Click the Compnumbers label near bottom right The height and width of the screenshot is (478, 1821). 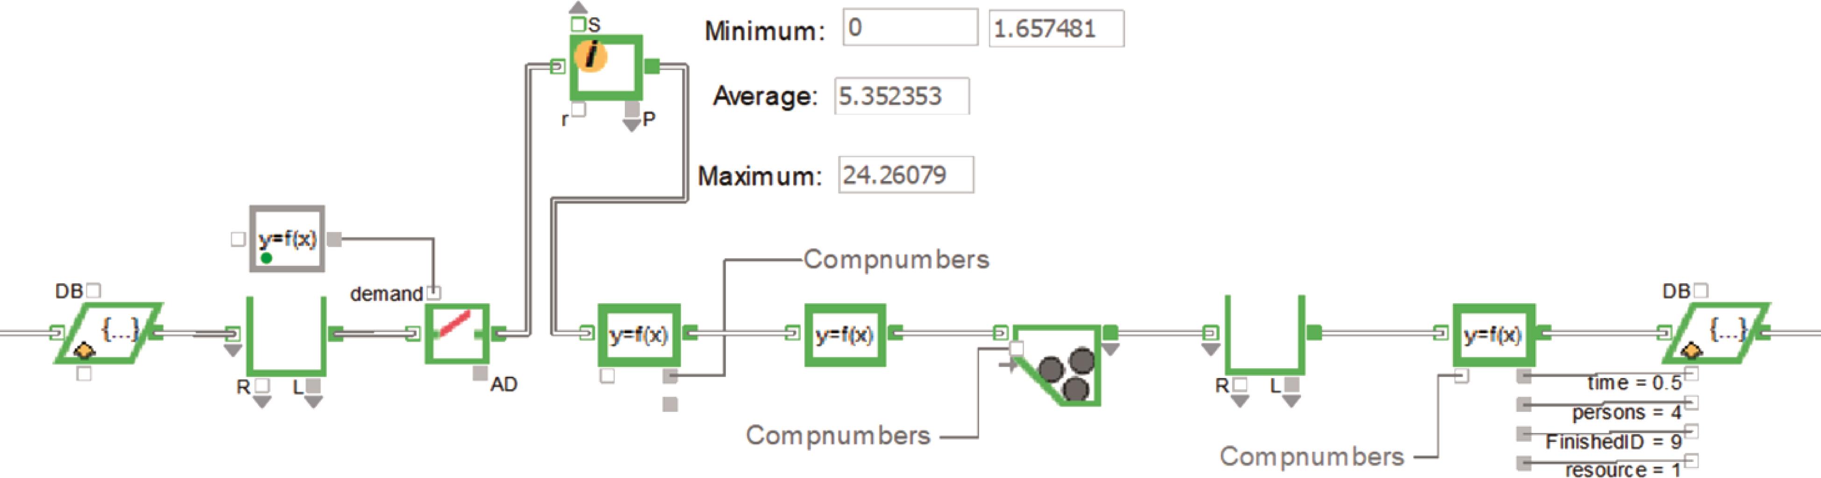[x=1311, y=456]
